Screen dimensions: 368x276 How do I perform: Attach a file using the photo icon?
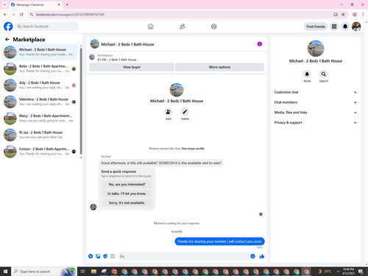[x=98, y=256]
